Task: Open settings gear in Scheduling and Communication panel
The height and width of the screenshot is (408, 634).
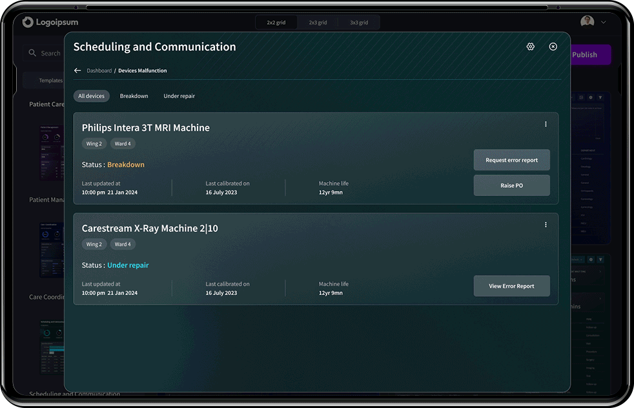Action: 530,46
